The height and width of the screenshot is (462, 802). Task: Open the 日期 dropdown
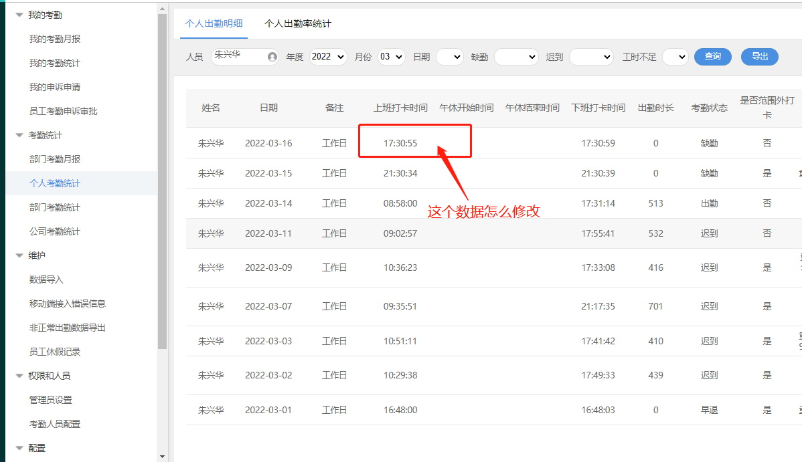tap(450, 57)
